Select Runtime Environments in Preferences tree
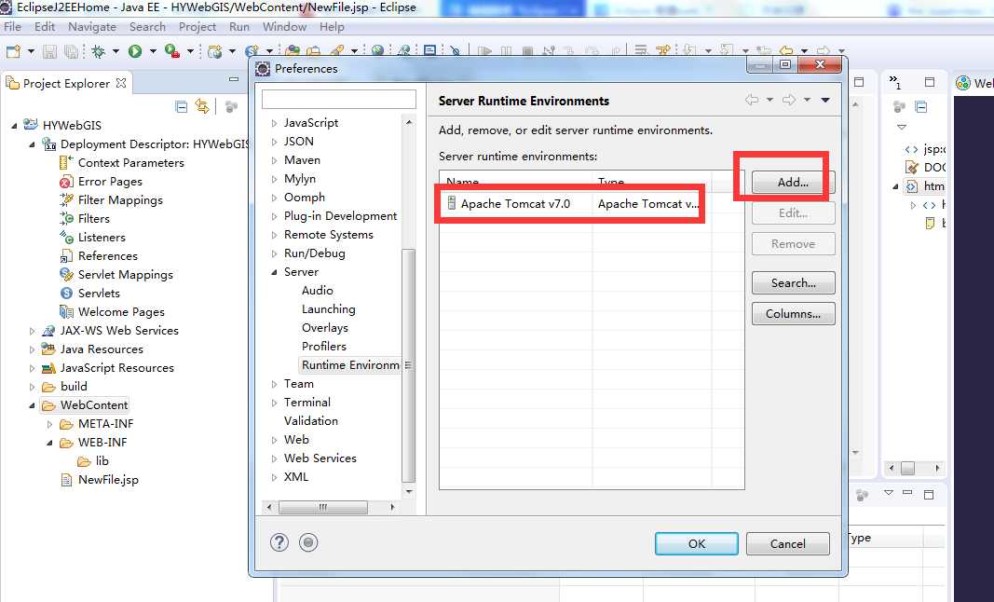This screenshot has height=602, width=994. pyautogui.click(x=350, y=365)
